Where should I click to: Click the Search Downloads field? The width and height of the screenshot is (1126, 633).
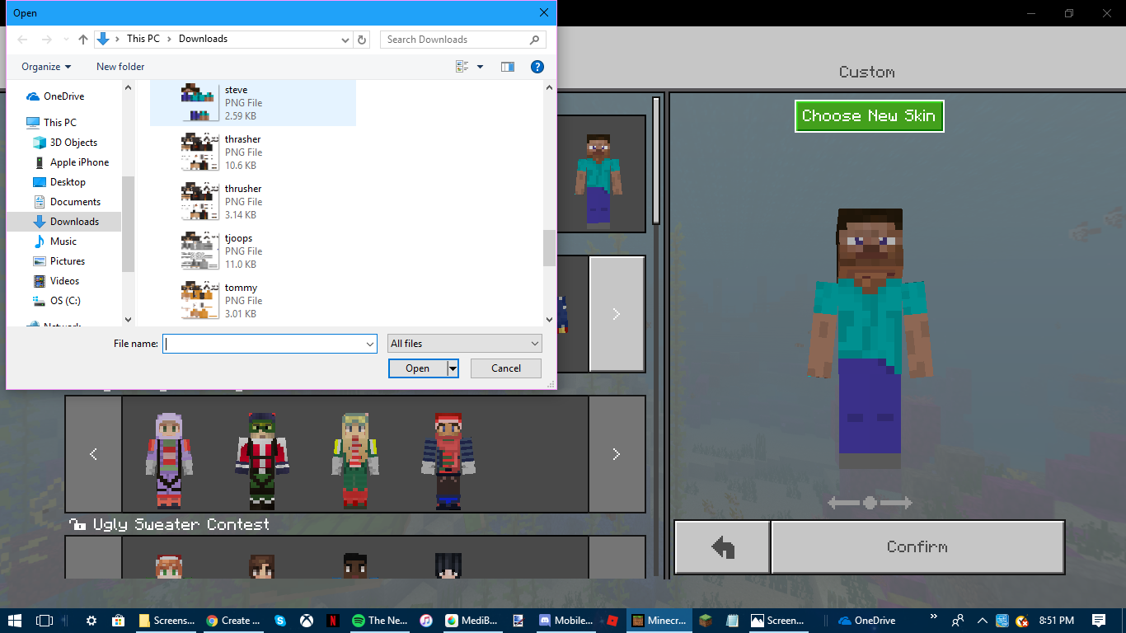pyautogui.click(x=462, y=39)
